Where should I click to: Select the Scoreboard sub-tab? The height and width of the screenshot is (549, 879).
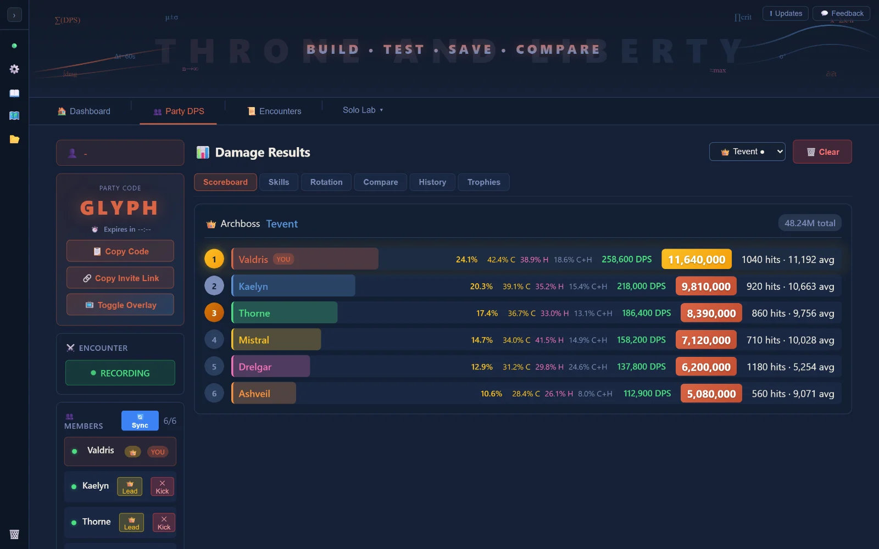[x=225, y=182]
